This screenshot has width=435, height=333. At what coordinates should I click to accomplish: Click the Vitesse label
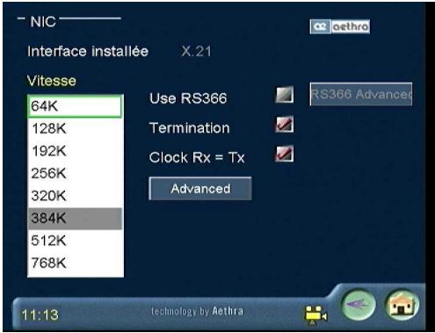(52, 81)
